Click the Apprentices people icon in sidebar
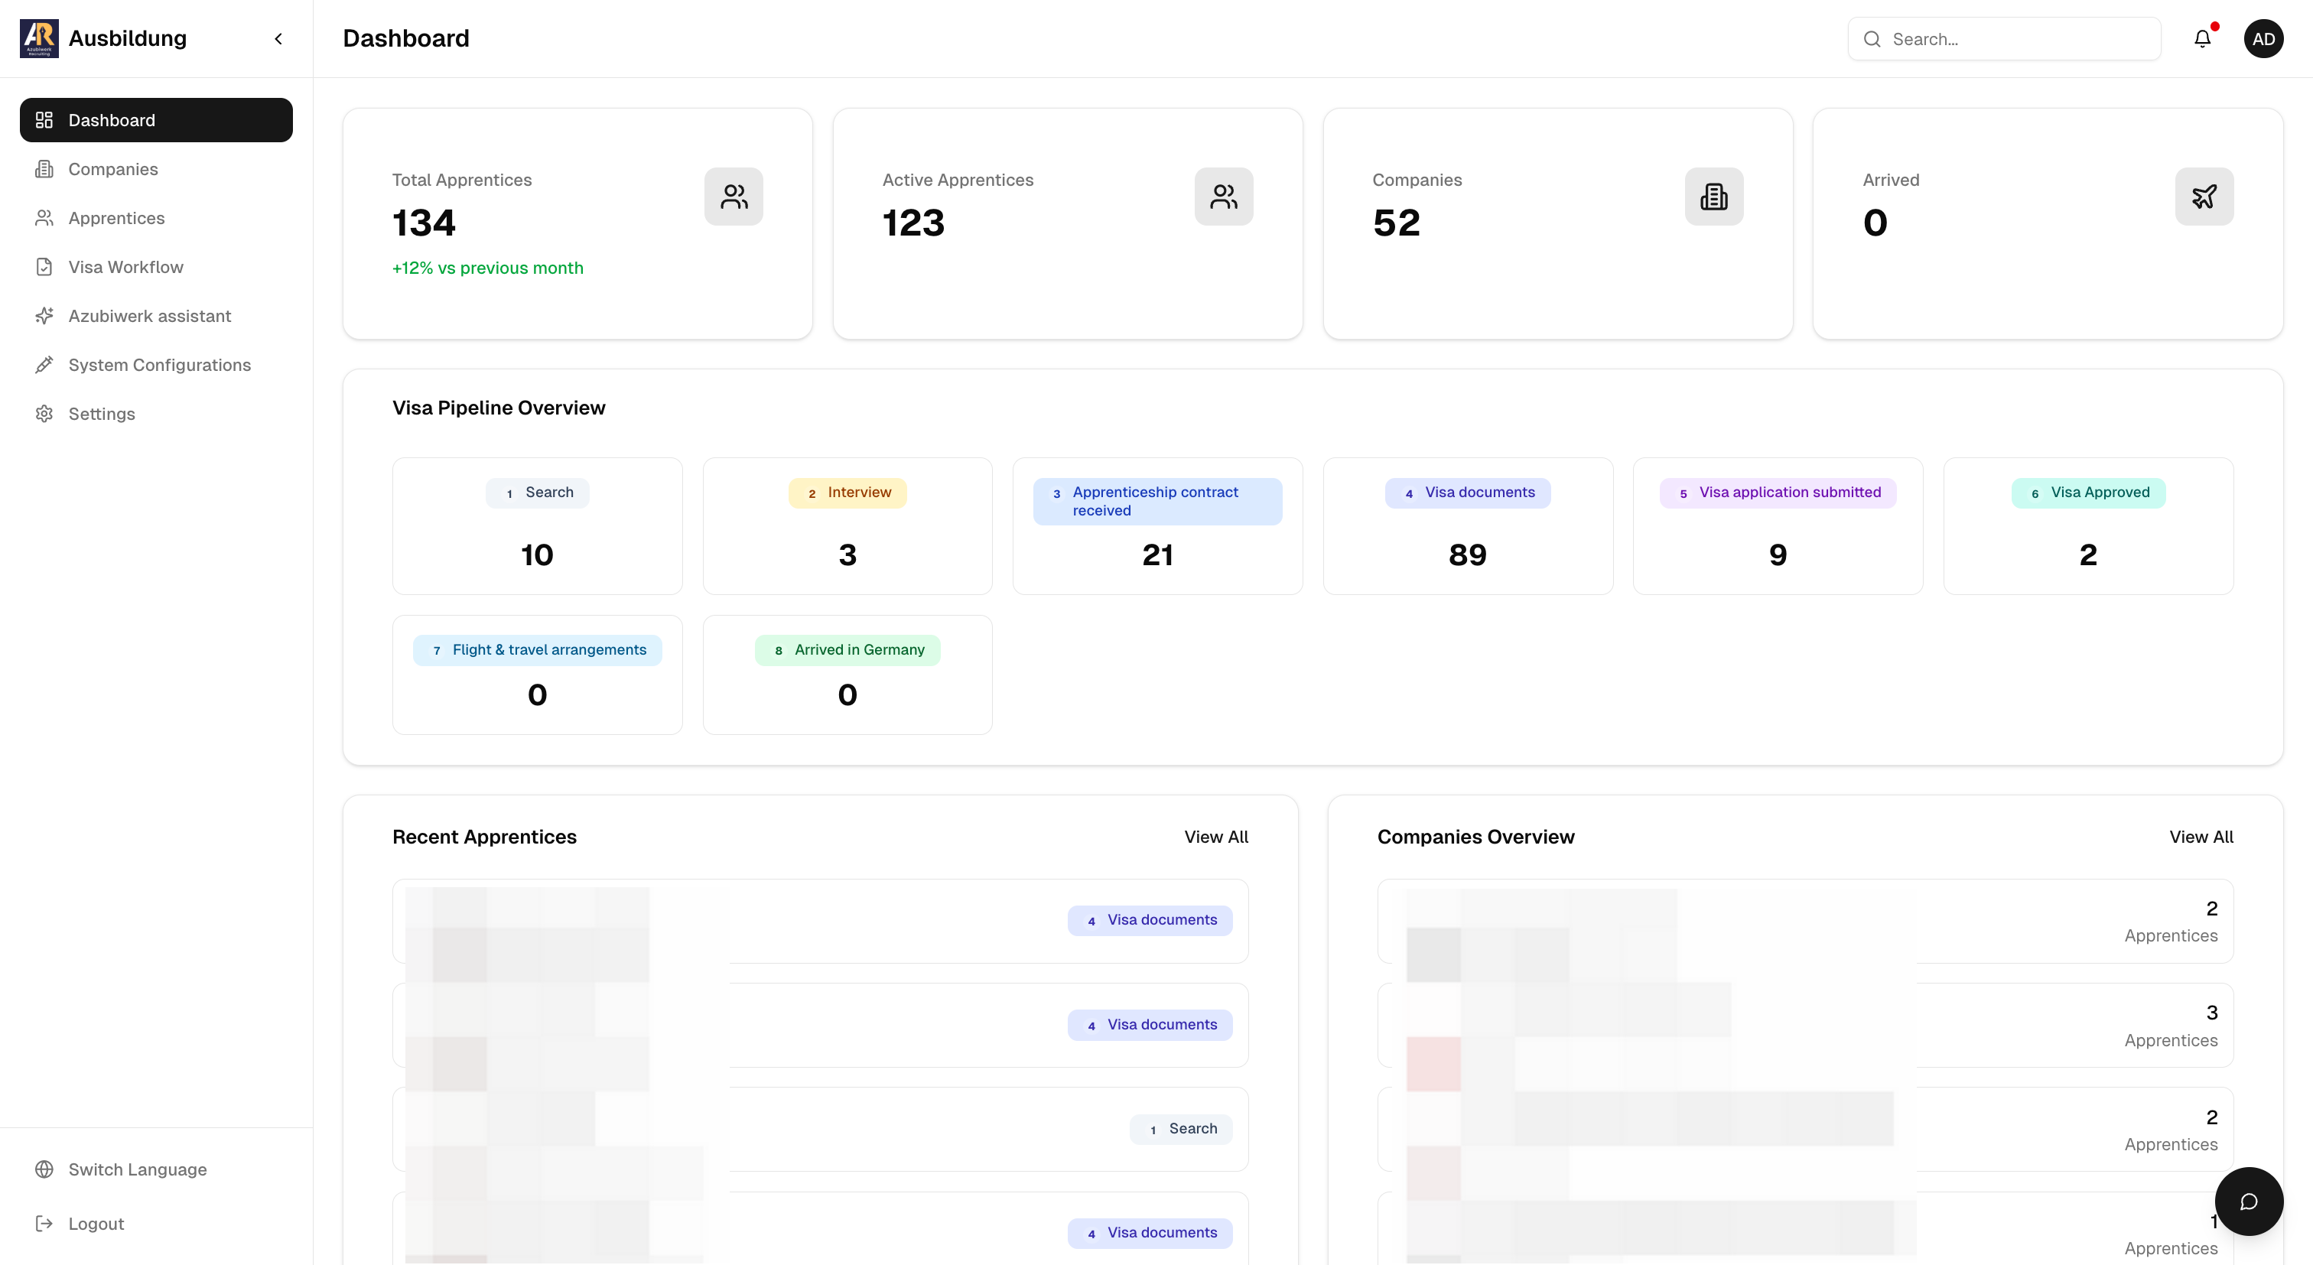The image size is (2313, 1265). click(x=44, y=218)
